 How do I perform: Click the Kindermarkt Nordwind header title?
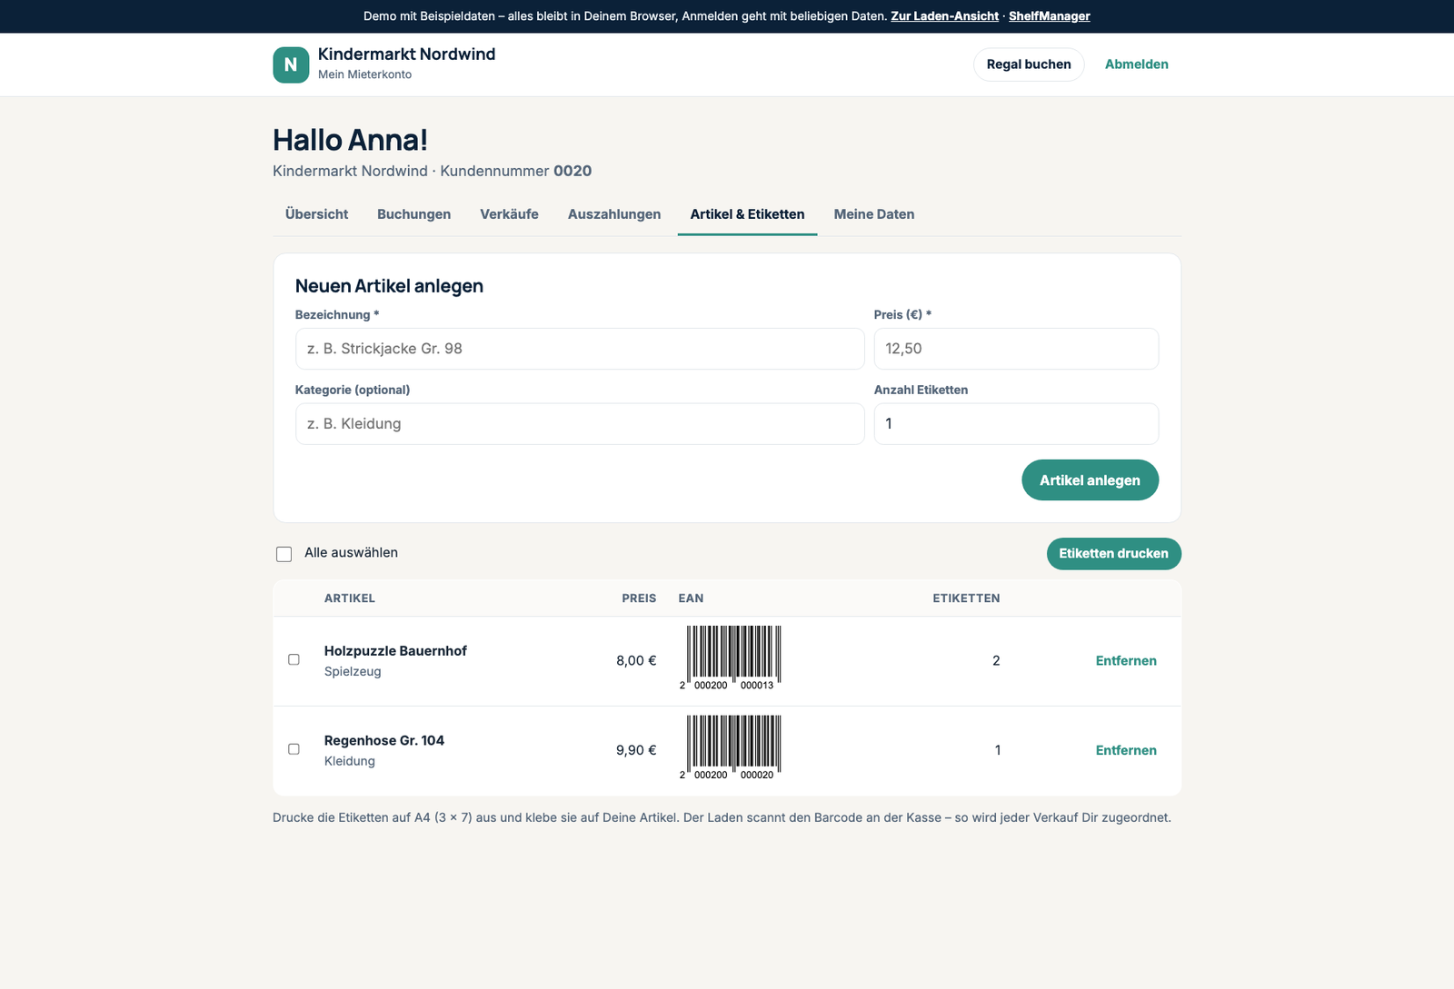pos(406,54)
